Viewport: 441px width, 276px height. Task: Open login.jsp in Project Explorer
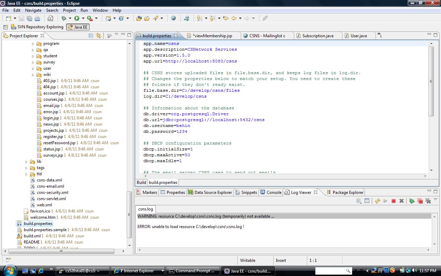click(51, 118)
